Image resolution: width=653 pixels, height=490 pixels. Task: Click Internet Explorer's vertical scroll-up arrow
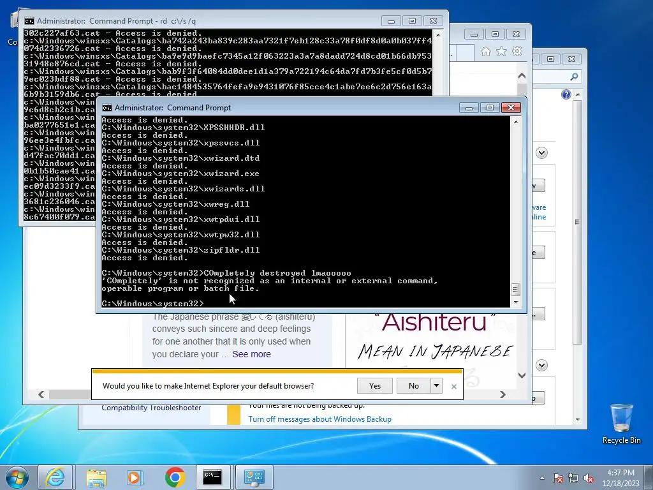point(522,77)
